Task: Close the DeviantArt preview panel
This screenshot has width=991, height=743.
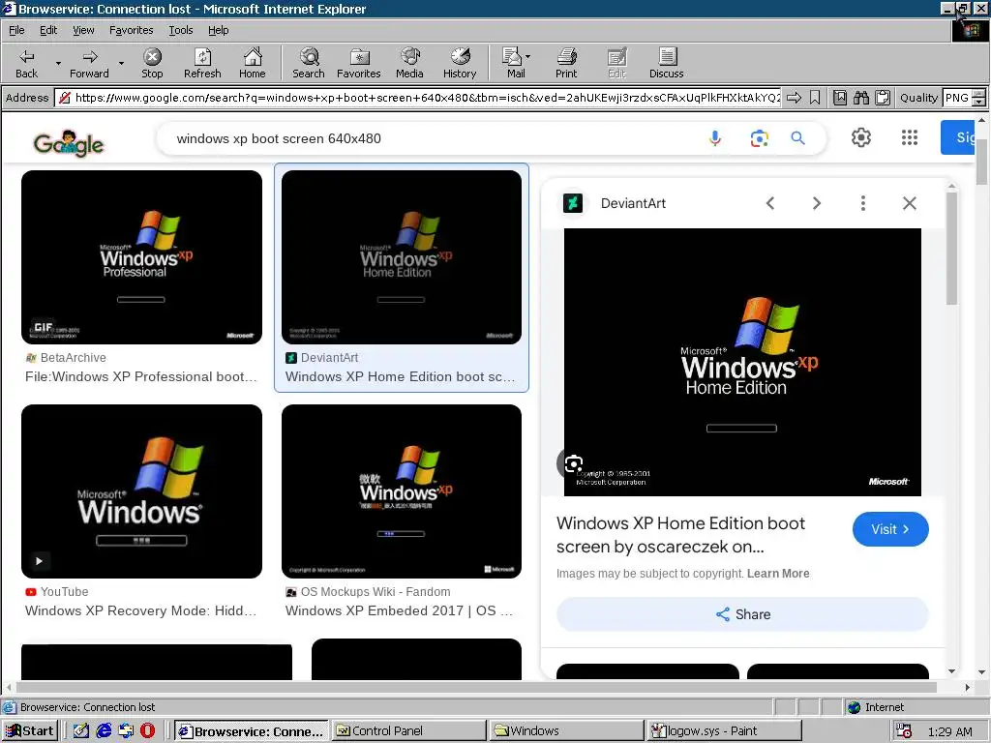Action: pyautogui.click(x=910, y=203)
